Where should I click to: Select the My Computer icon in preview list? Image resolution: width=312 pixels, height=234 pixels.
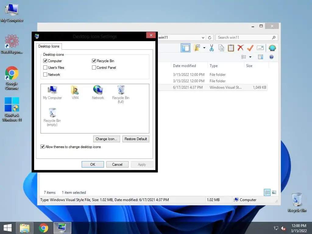(x=52, y=93)
